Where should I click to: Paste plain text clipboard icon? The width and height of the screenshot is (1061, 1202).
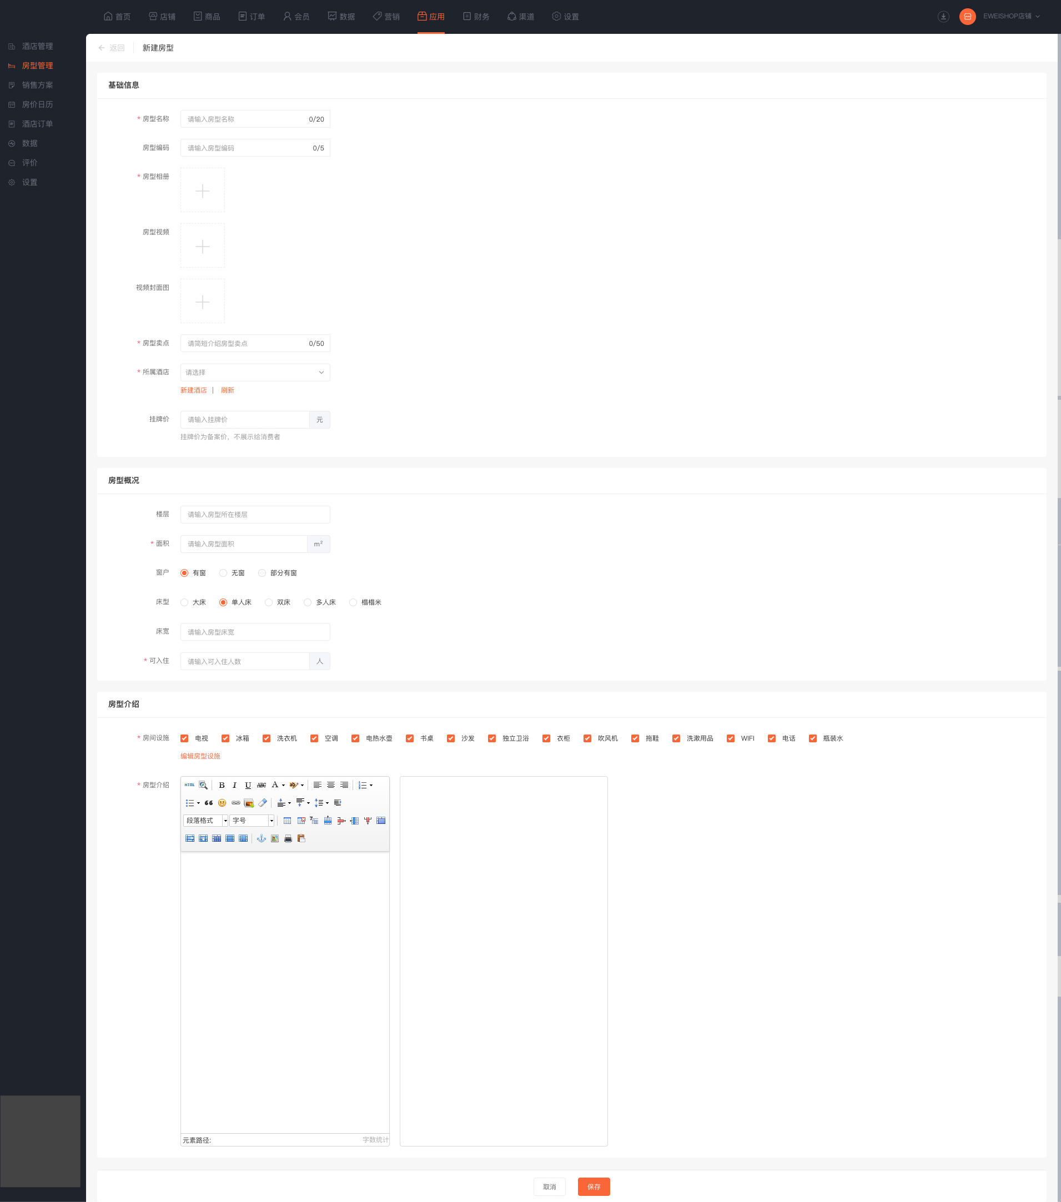click(x=301, y=838)
